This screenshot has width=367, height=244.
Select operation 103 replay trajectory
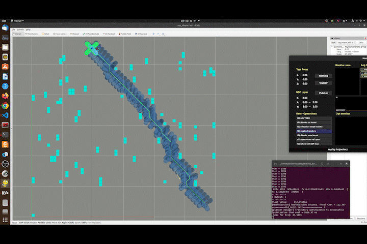(314, 131)
